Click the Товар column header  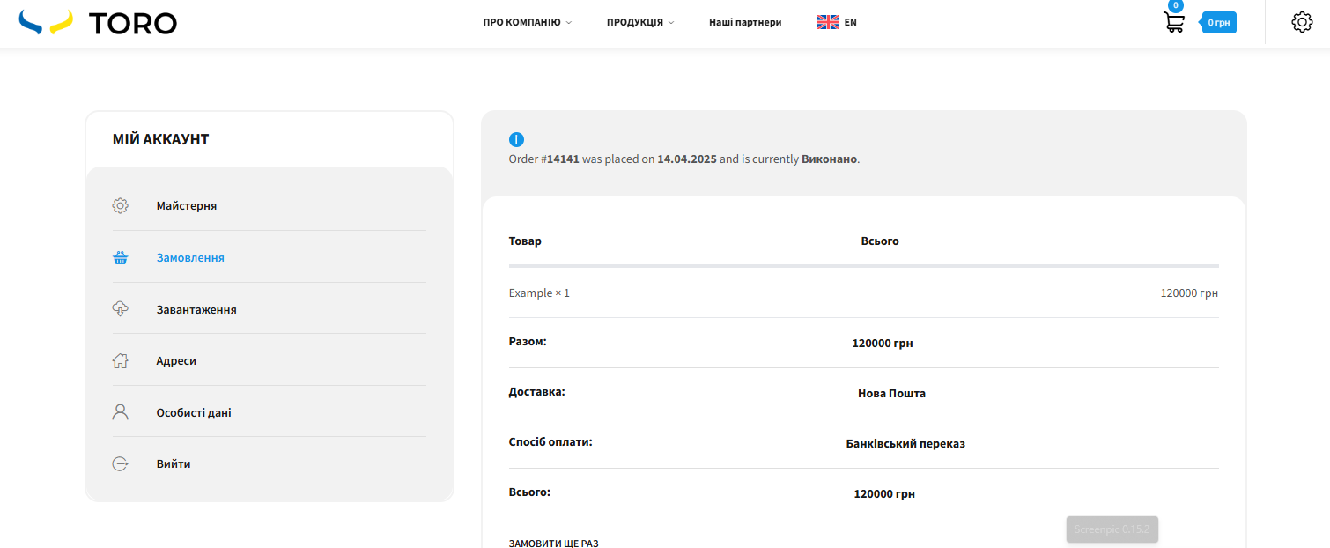tap(525, 241)
